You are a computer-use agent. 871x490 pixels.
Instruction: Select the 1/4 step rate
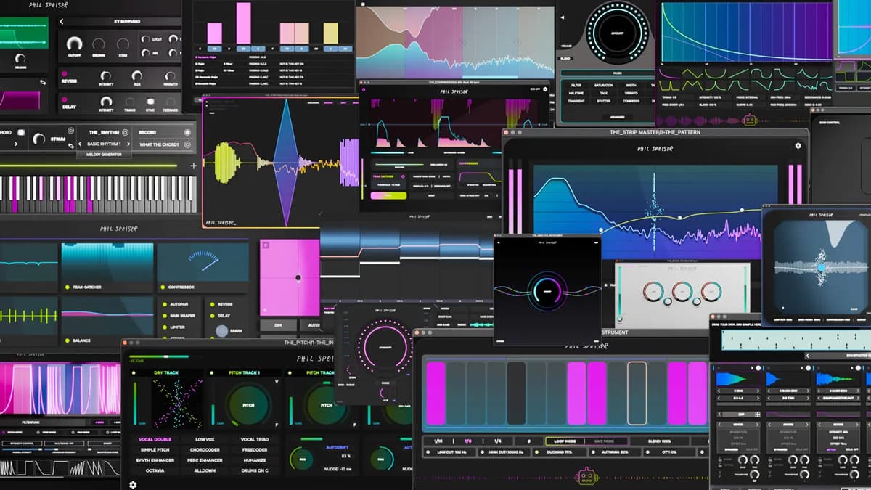(x=497, y=441)
